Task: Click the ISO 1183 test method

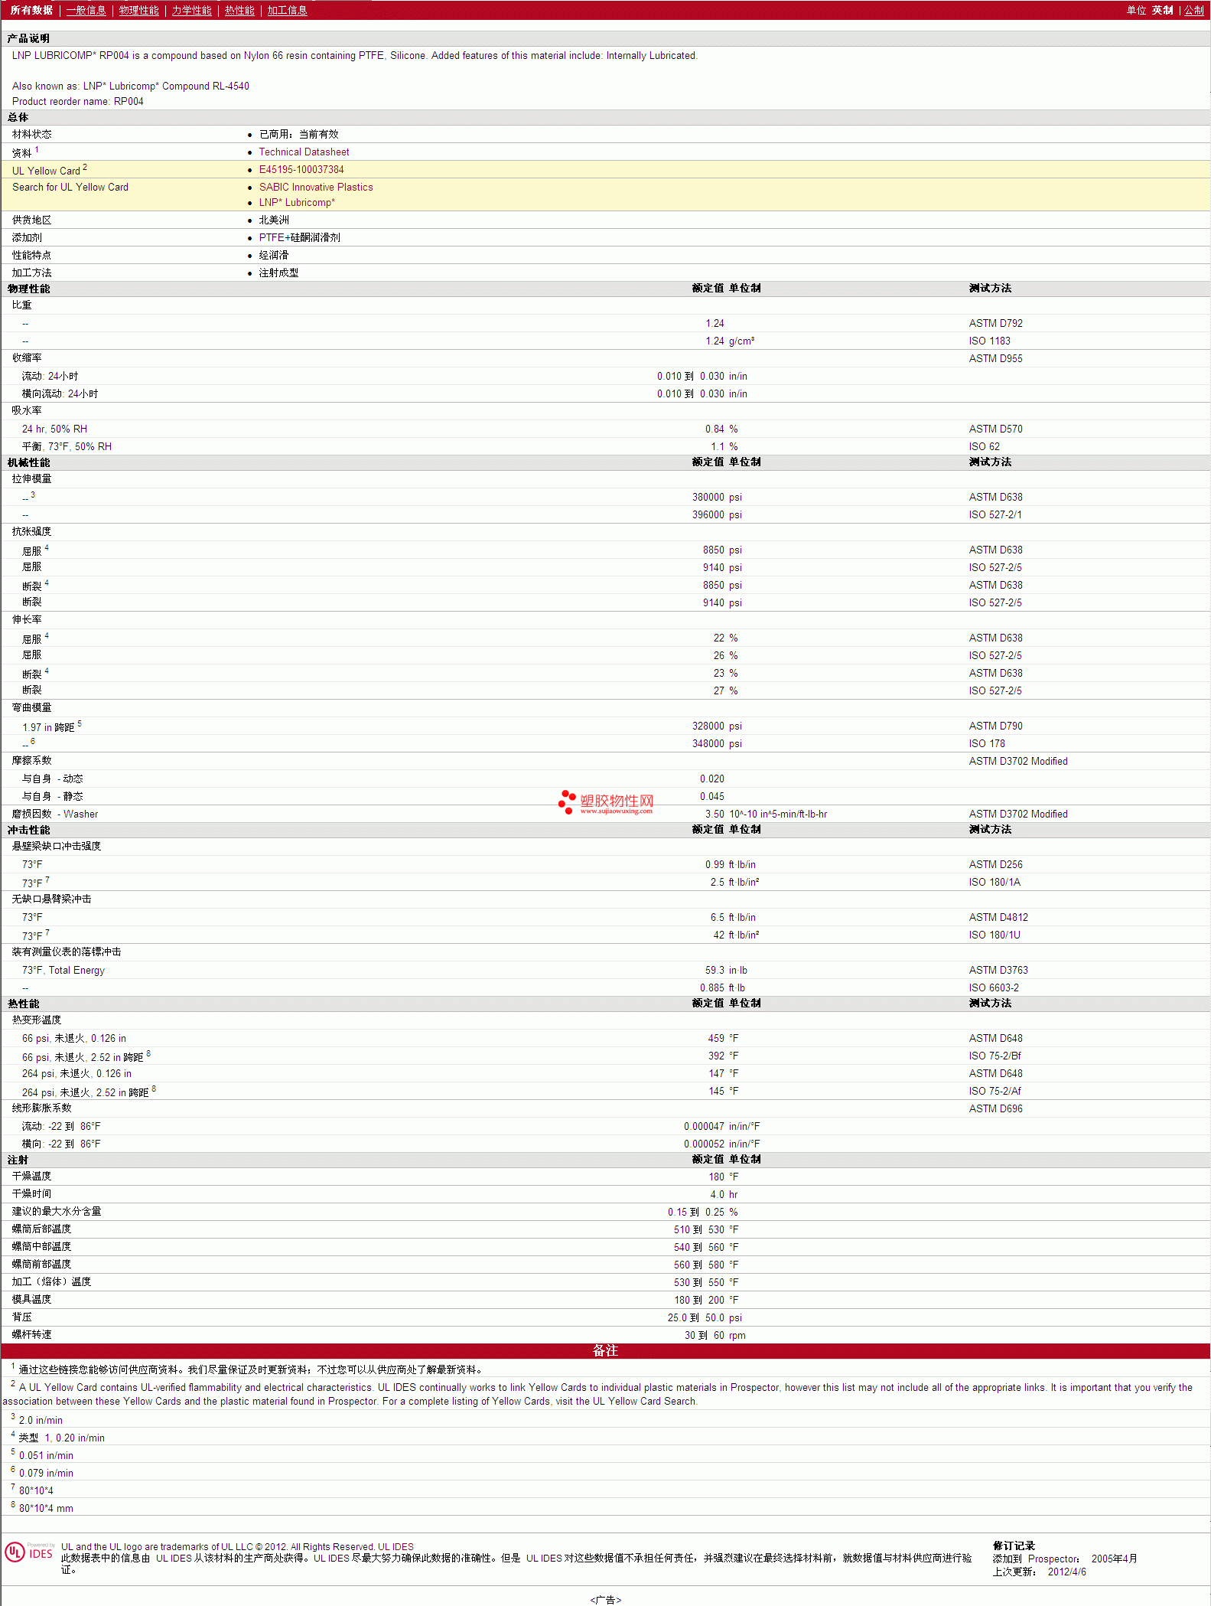Action: click(989, 341)
